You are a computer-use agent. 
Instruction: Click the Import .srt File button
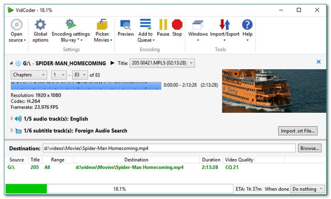pyautogui.click(x=298, y=131)
